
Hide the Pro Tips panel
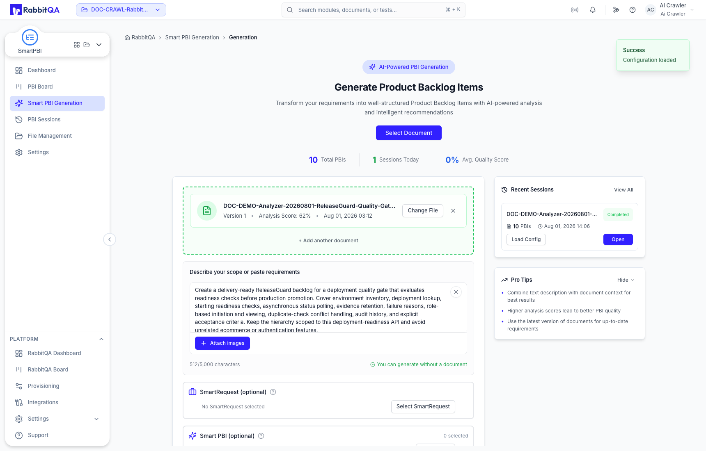coord(626,280)
